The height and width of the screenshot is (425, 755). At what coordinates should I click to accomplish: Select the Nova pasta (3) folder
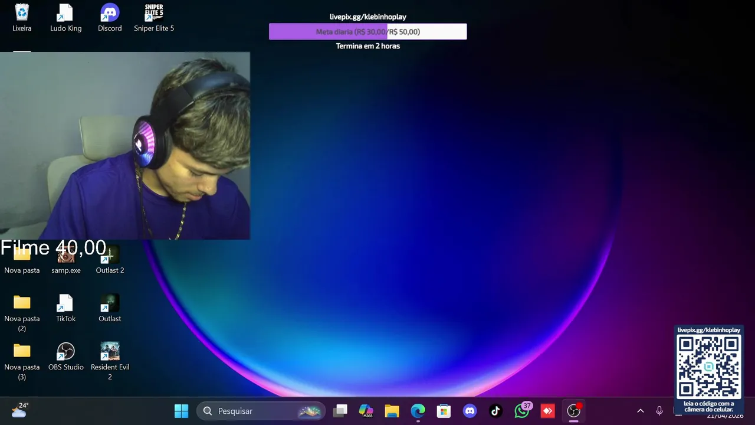[x=22, y=361]
